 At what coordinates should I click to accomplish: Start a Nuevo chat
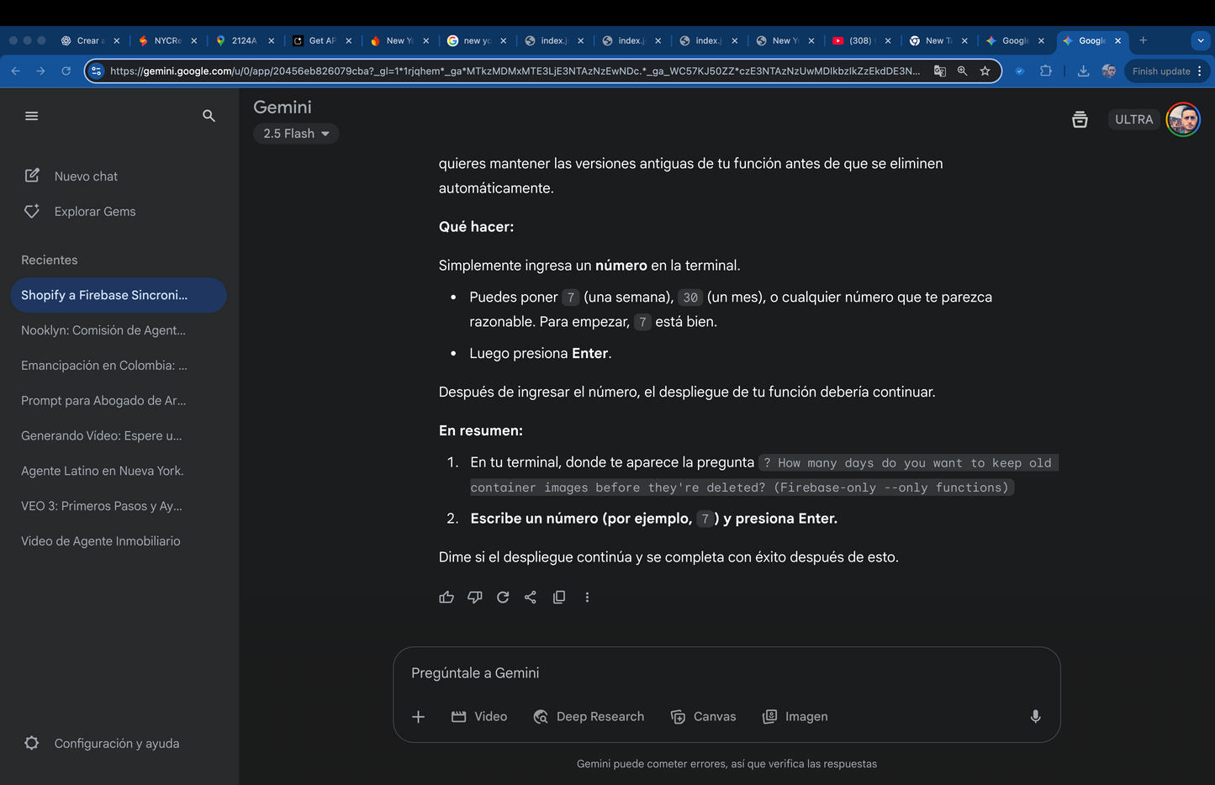coord(87,176)
